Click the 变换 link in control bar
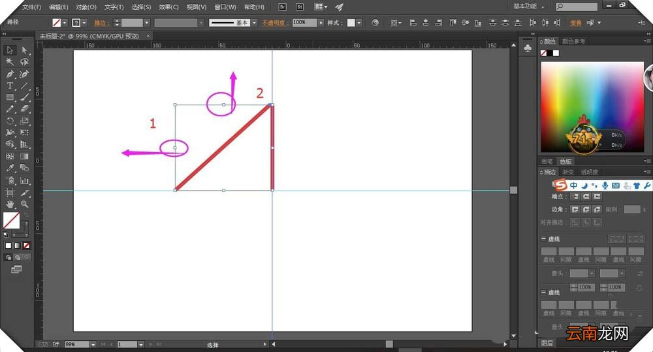Viewport: 653px width, 352px height. click(x=575, y=23)
